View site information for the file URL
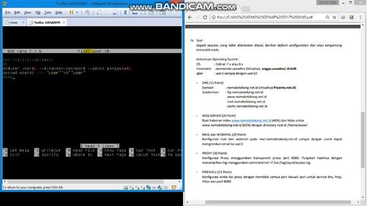 click(x=213, y=17)
